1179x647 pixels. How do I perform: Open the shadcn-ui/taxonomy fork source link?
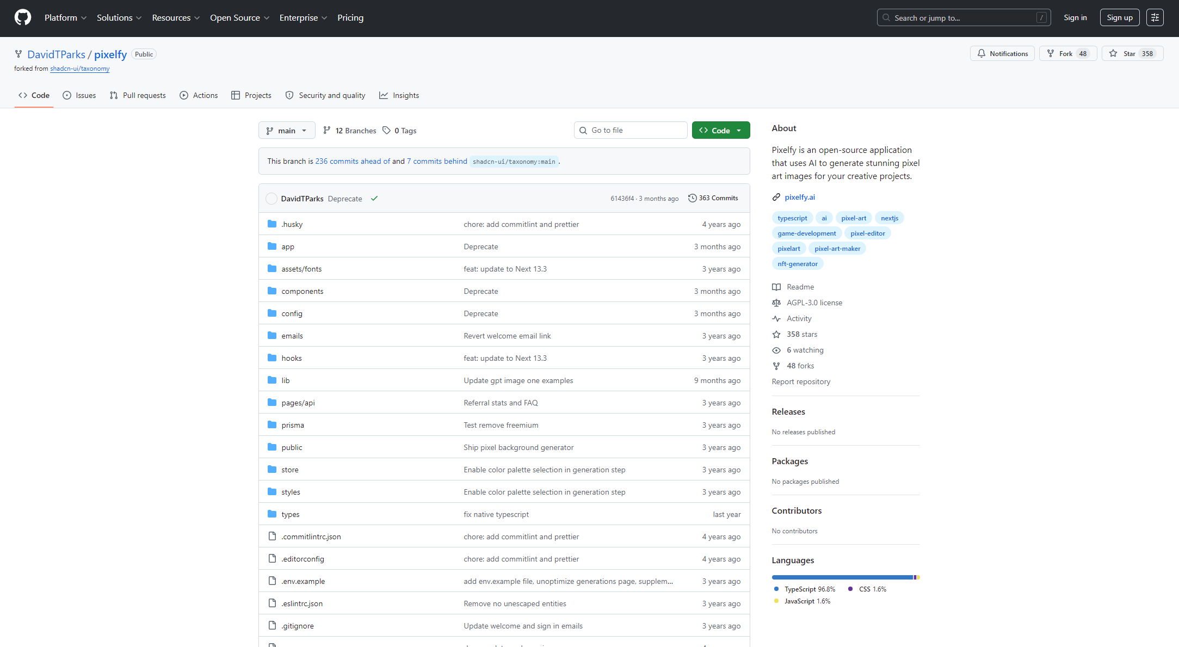[80, 69]
